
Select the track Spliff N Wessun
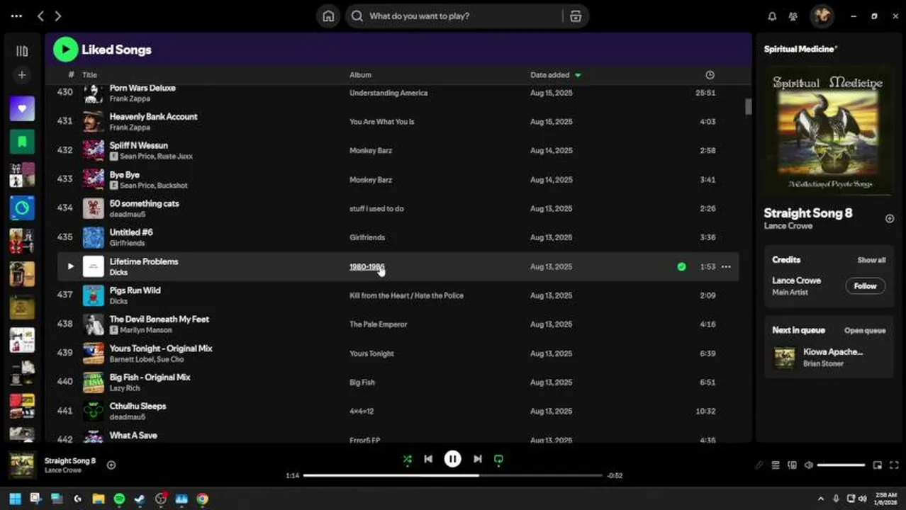(138, 145)
